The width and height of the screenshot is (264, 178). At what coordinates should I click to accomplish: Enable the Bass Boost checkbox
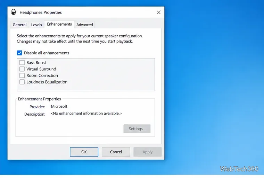[x=22, y=62]
